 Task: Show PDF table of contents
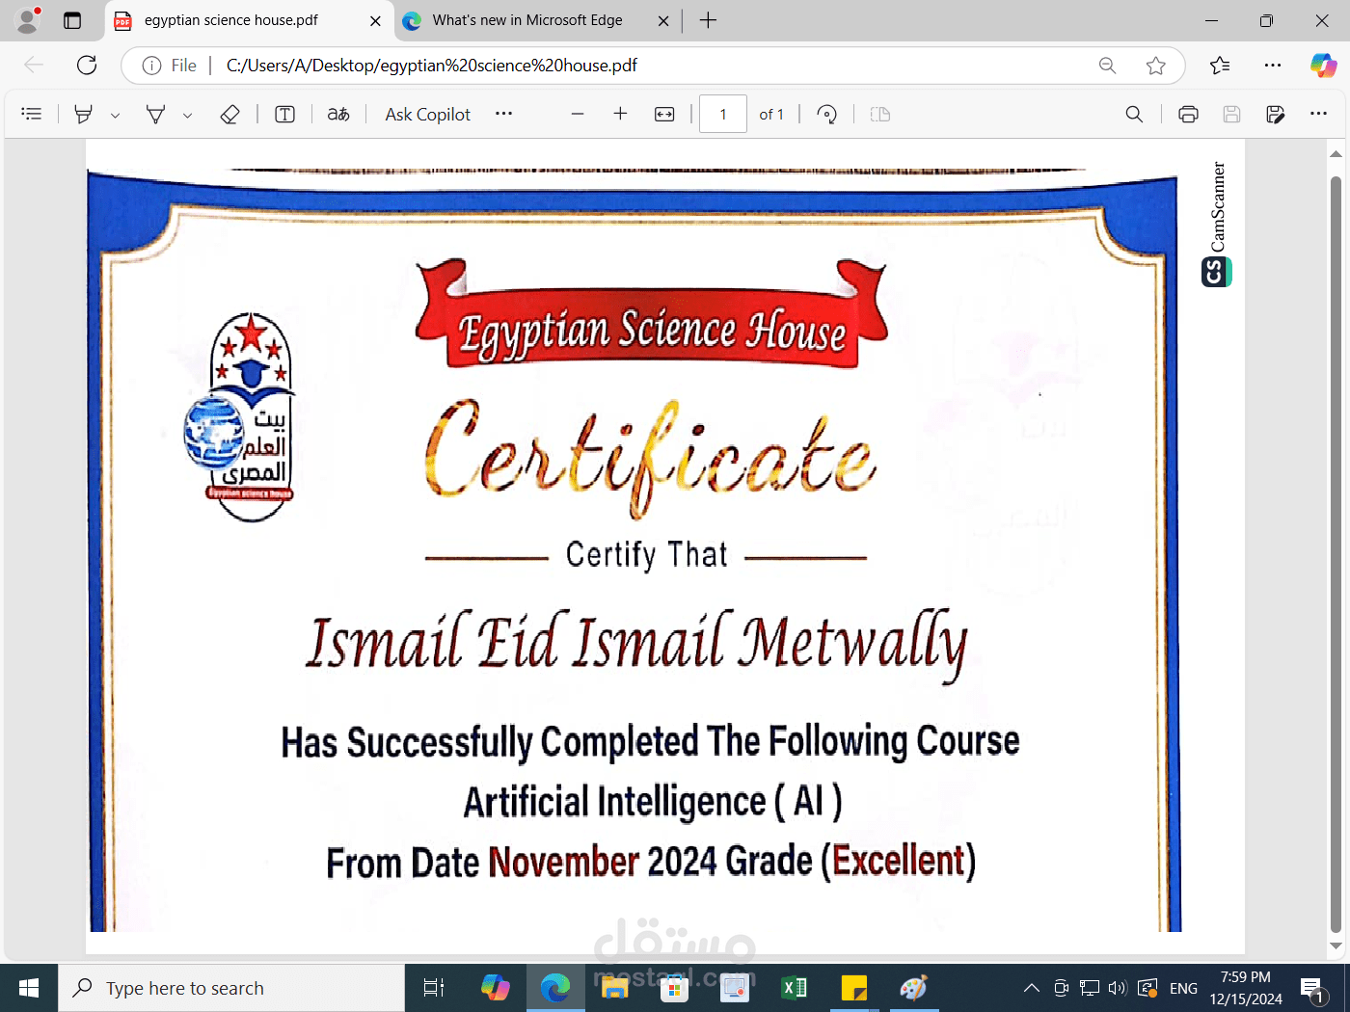(x=32, y=114)
